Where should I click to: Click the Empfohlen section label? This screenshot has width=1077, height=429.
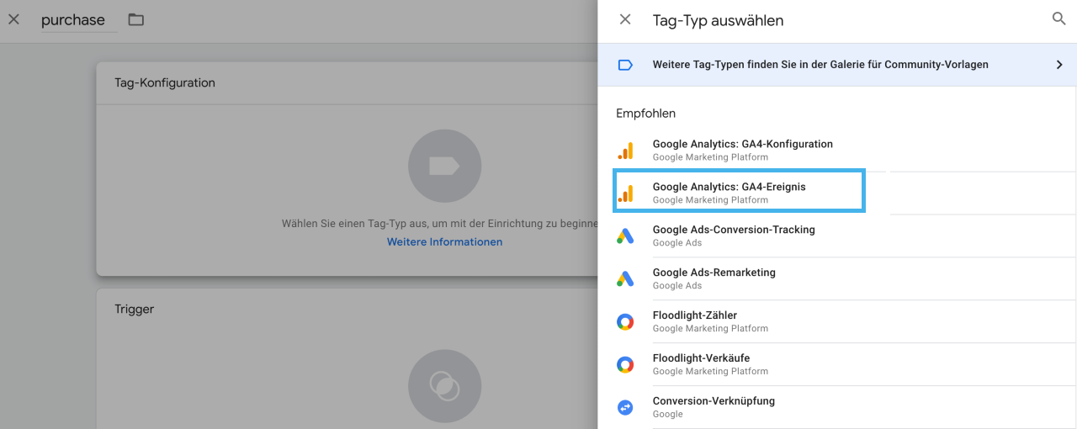click(x=646, y=113)
